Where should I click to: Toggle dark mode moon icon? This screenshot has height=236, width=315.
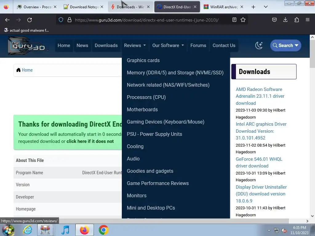click(x=259, y=45)
